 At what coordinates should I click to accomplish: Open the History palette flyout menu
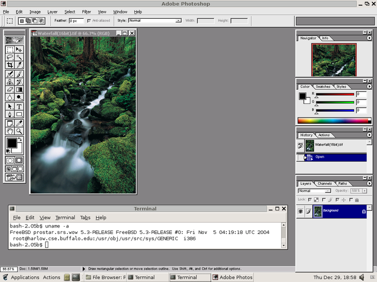click(369, 135)
